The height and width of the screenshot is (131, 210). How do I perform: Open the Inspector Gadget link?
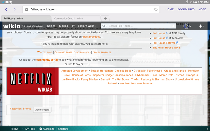[103, 75]
